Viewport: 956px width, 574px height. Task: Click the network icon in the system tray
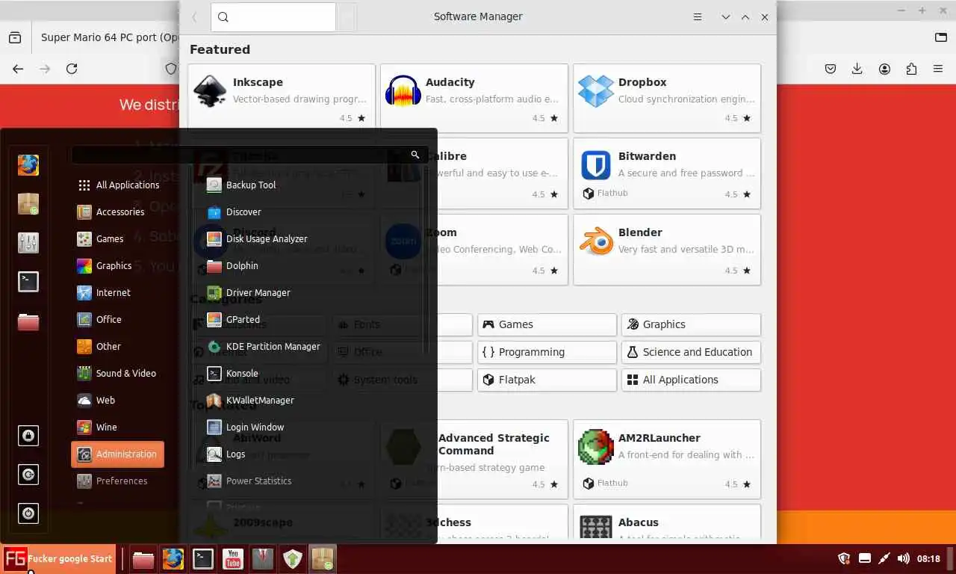pos(884,558)
